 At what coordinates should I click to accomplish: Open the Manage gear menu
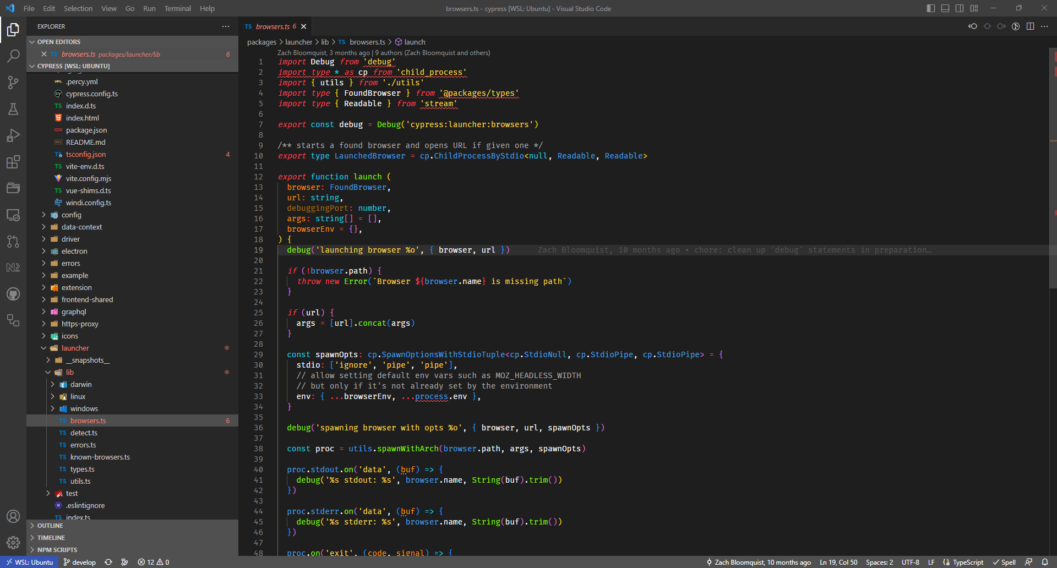pos(13,543)
